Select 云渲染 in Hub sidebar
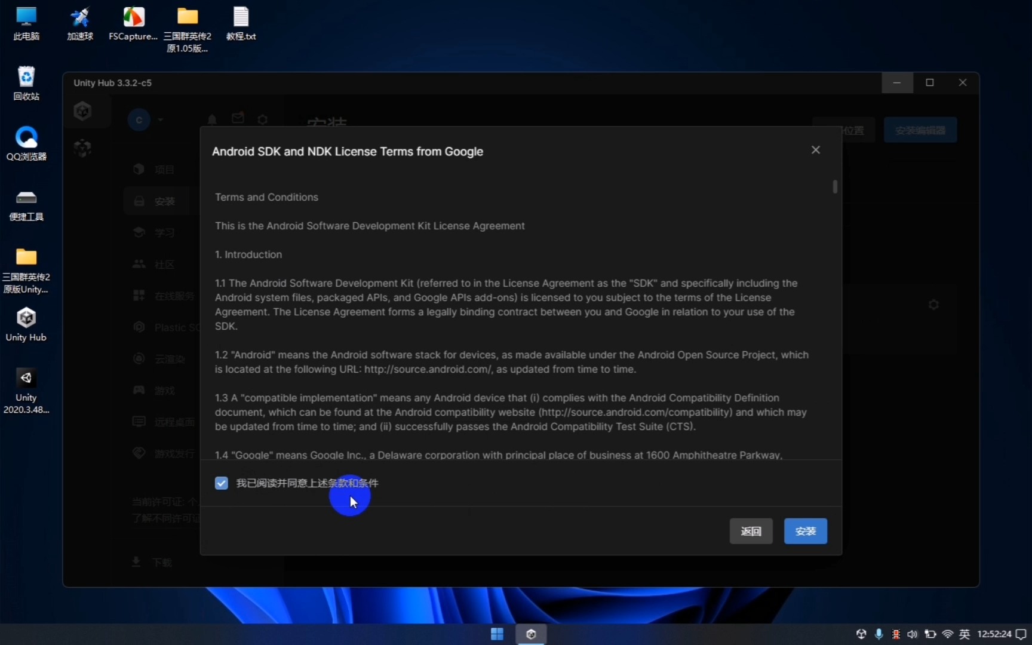1032x645 pixels. [158, 359]
